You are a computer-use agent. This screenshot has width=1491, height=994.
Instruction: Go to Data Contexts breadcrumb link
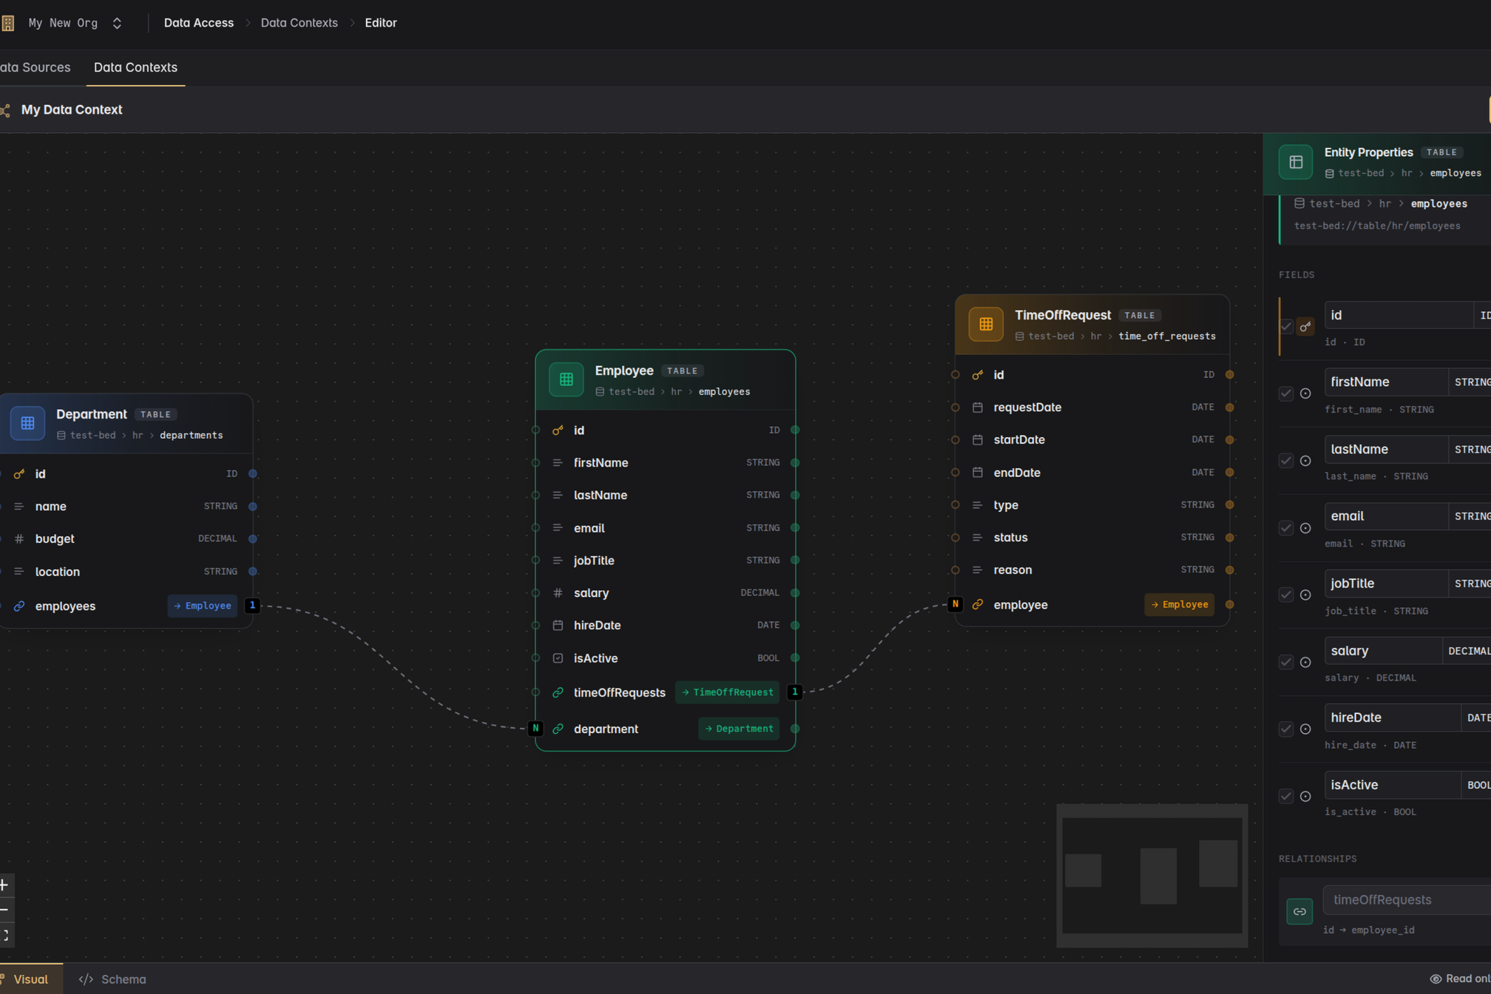tap(299, 23)
